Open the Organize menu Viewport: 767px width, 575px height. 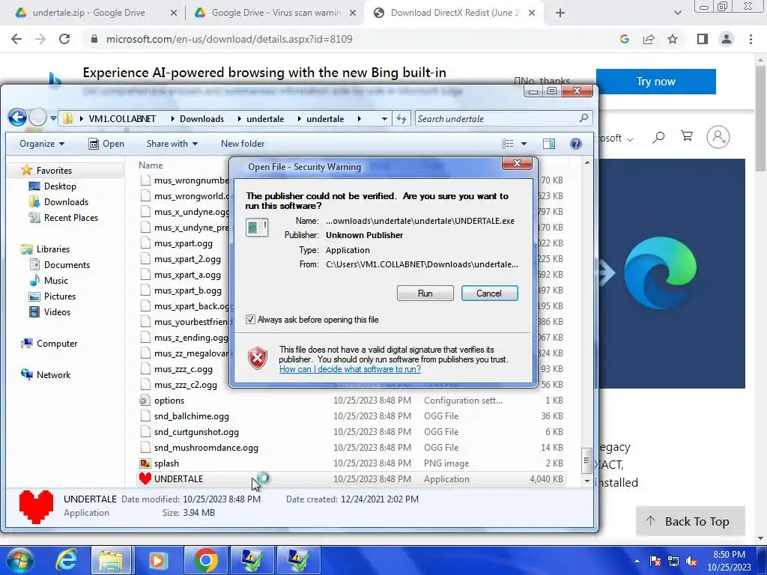[42, 144]
